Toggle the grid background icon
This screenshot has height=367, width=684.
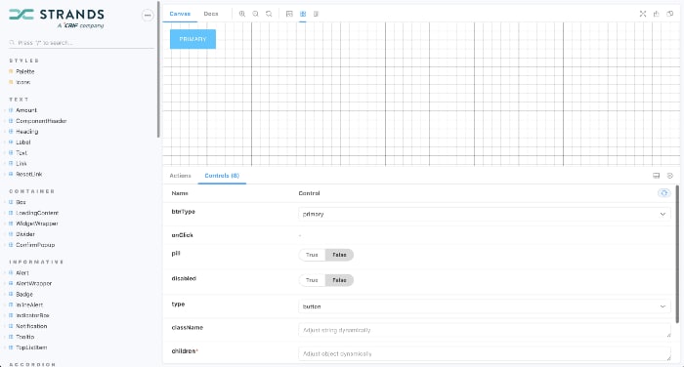tap(303, 14)
